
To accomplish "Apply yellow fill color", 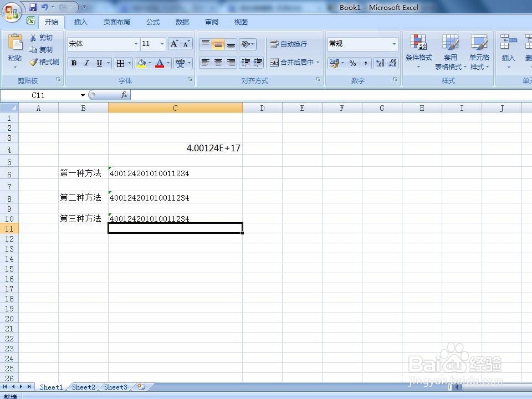I will (x=141, y=63).
